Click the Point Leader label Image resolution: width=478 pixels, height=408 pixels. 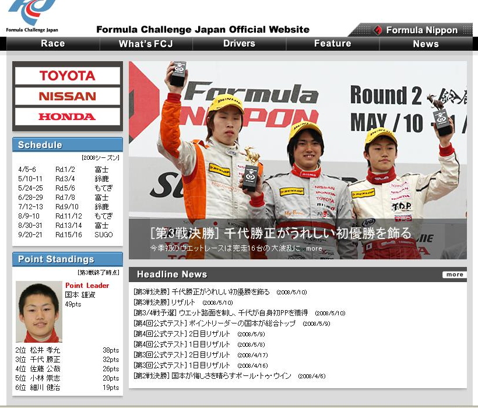click(87, 286)
